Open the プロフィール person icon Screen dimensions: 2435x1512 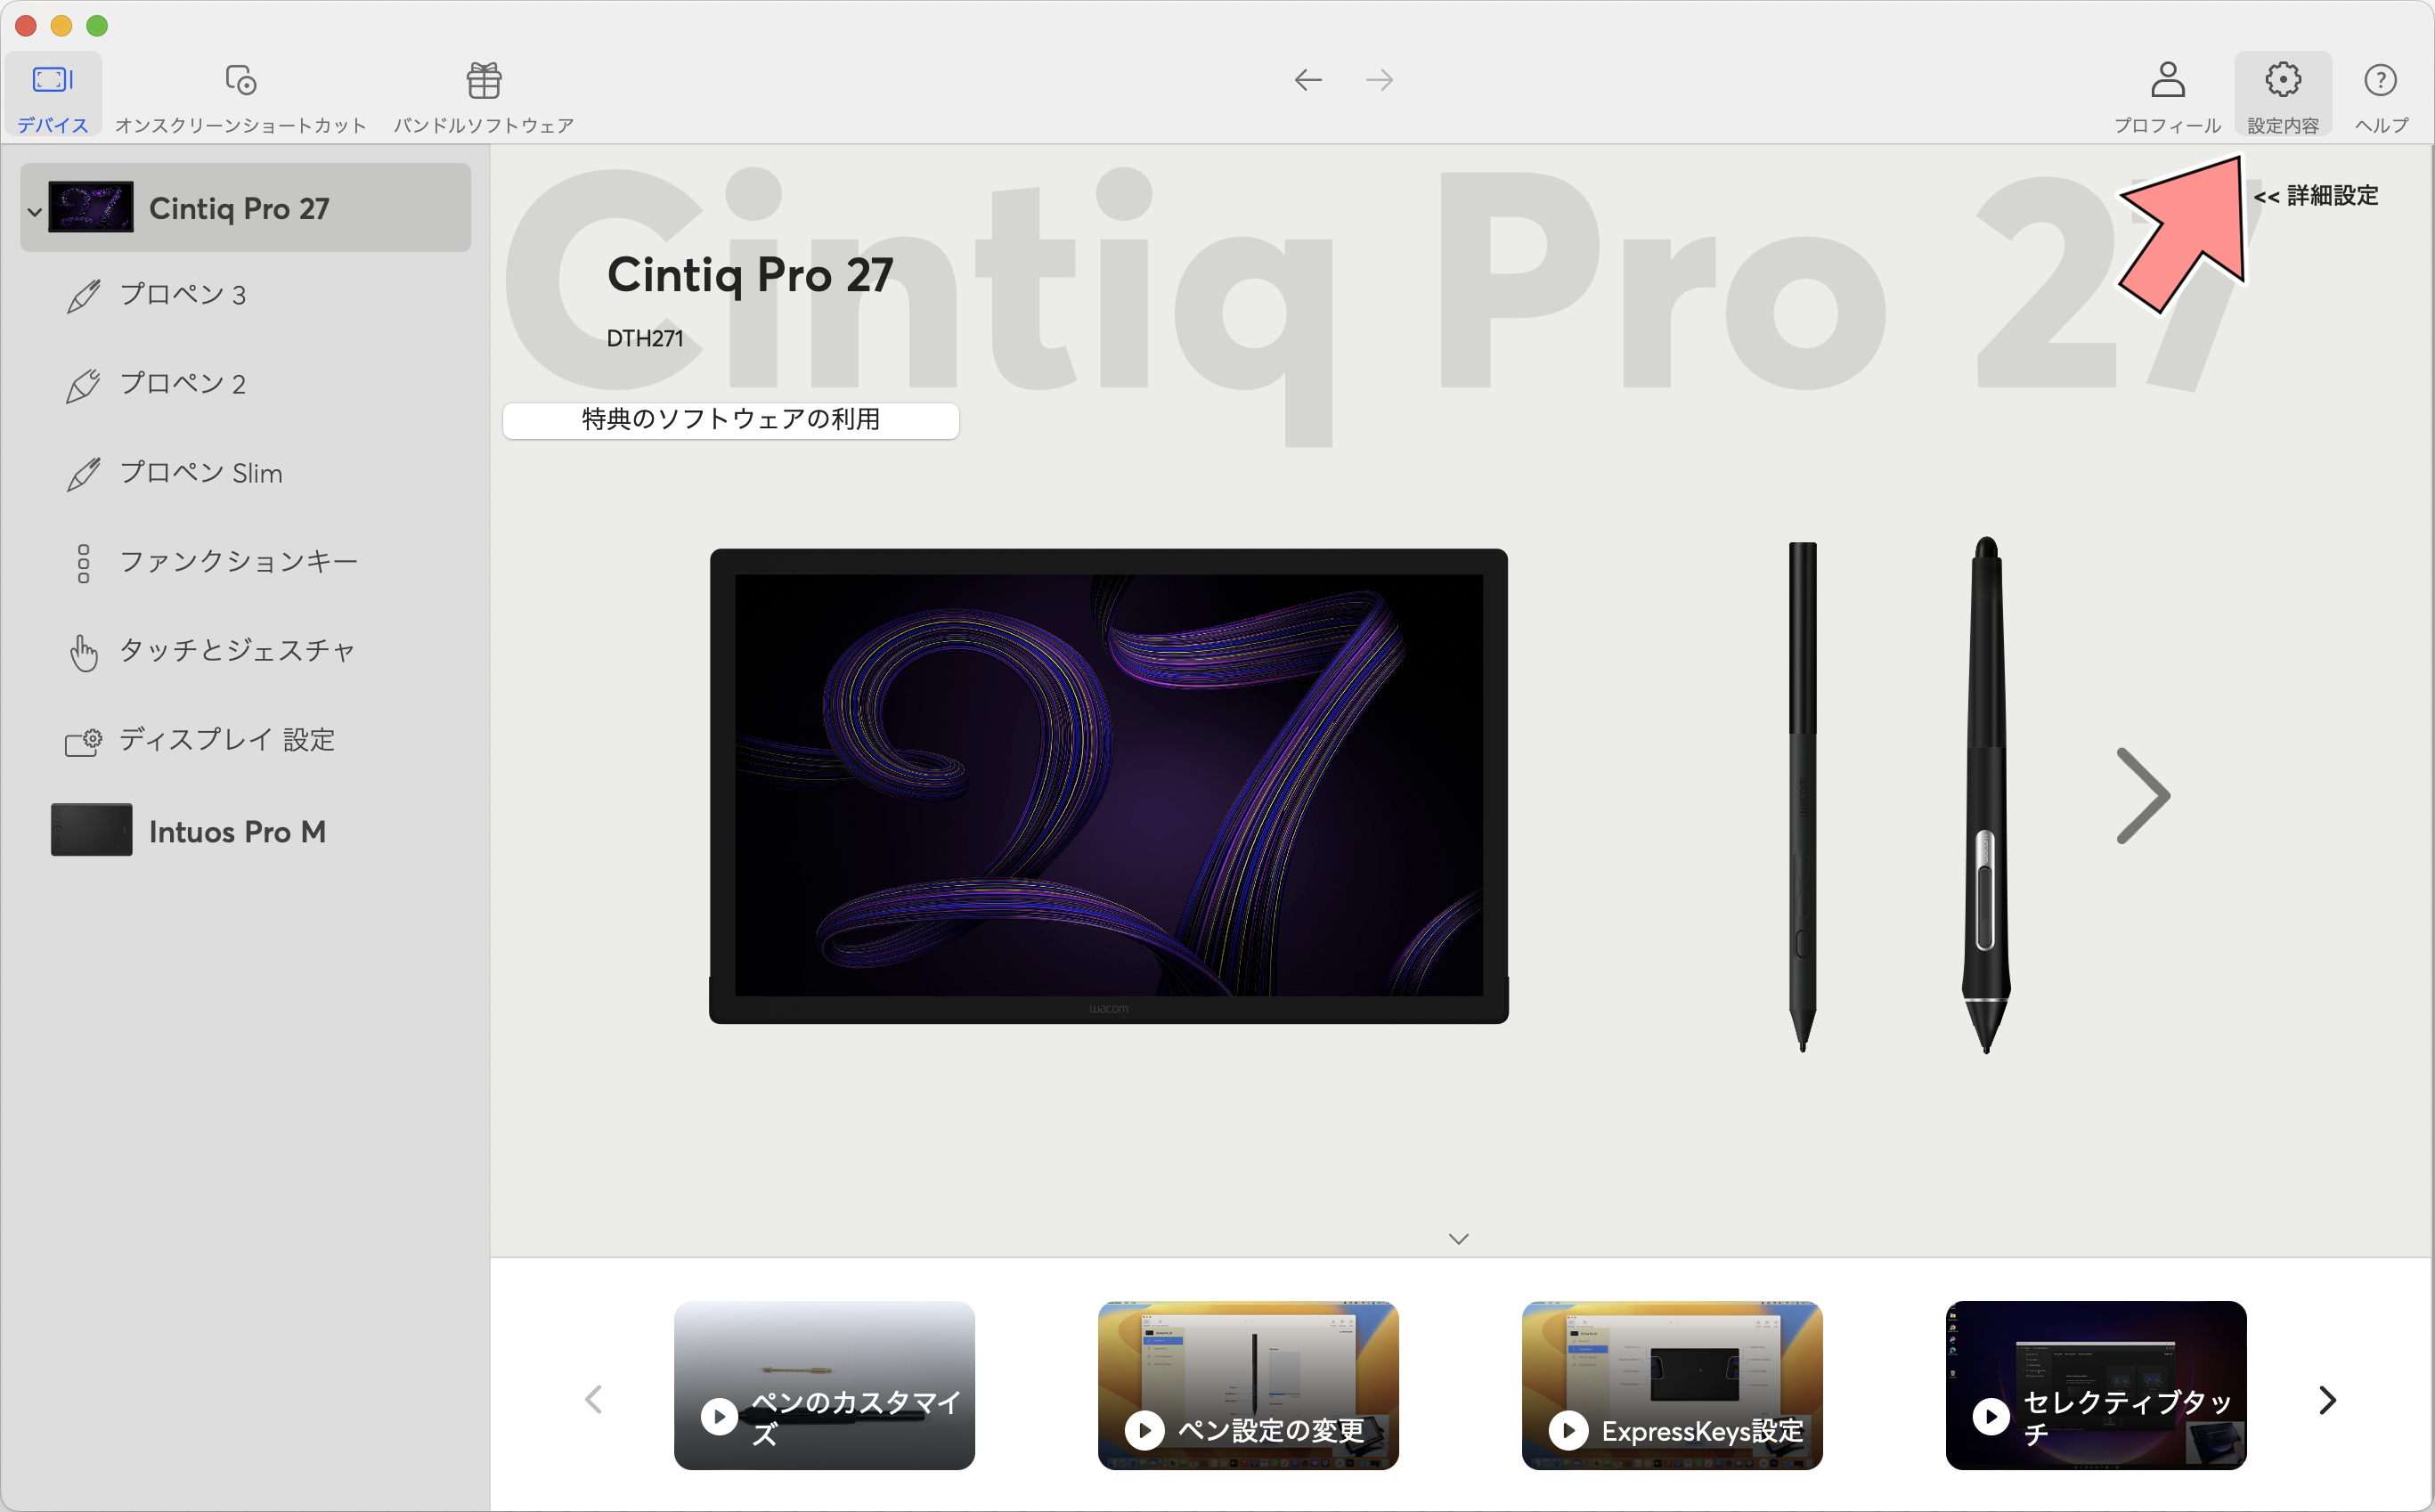[2167, 79]
